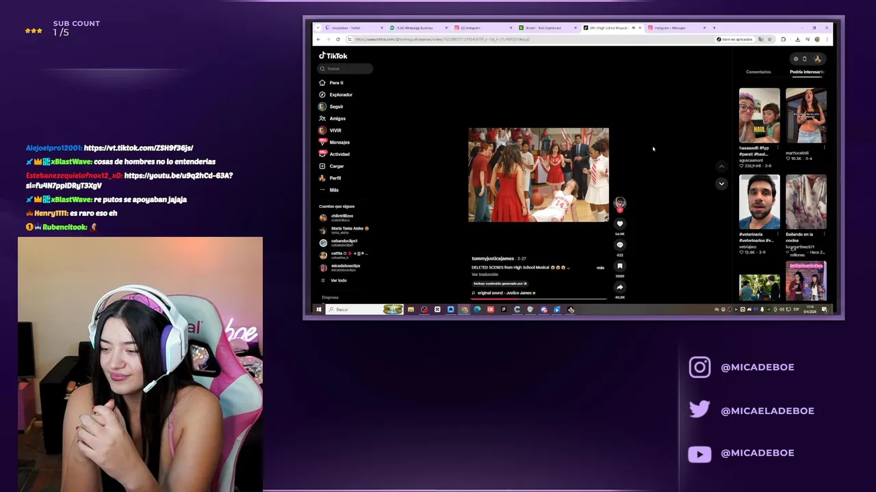
Task: Pause the High School Musical video
Action: (x=539, y=175)
